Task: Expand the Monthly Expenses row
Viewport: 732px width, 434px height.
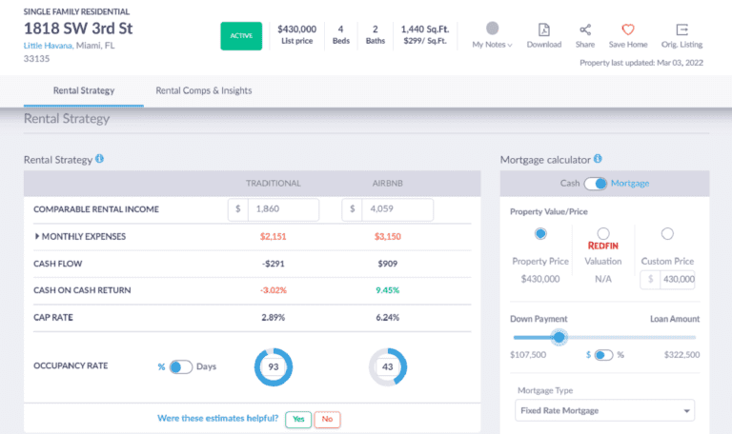Action: tap(37, 236)
